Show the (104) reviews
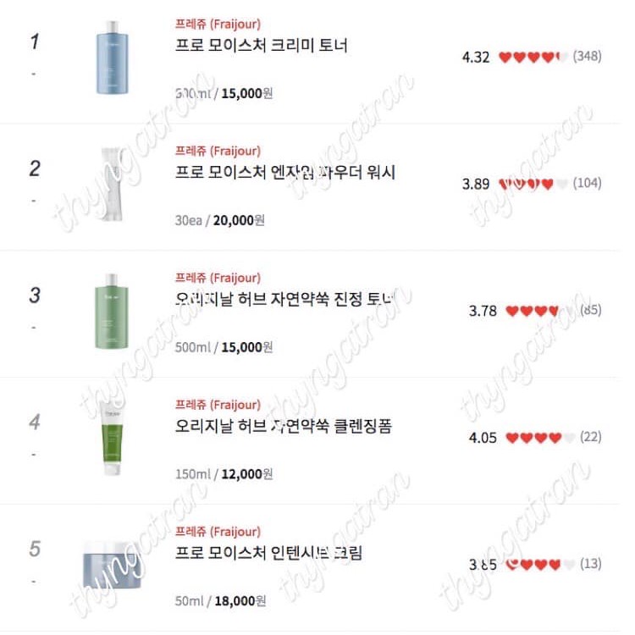 [587, 183]
